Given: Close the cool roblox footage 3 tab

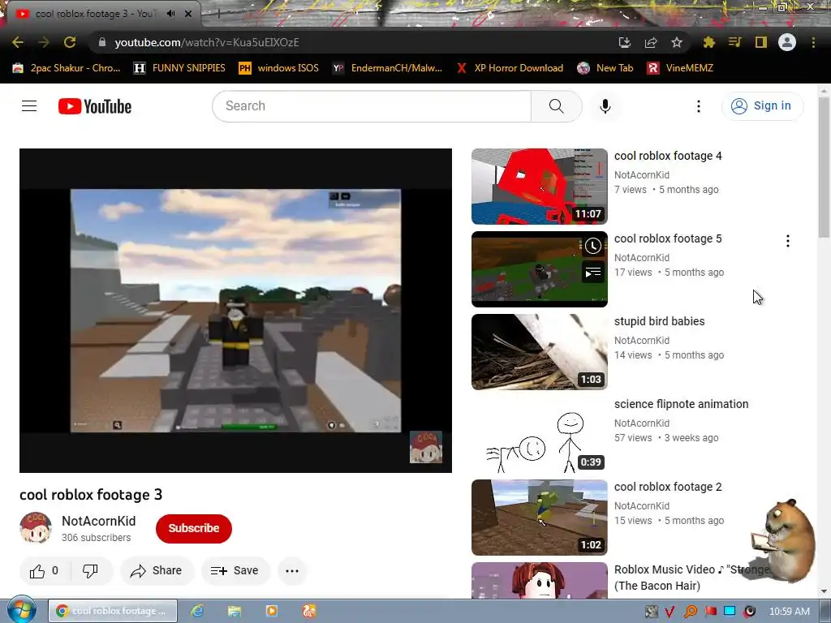Looking at the screenshot, I should 188,14.
